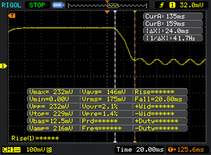The image size is (211, 155).
Task: Select the Fall=20.80ms measurement
Action: tap(160, 99)
